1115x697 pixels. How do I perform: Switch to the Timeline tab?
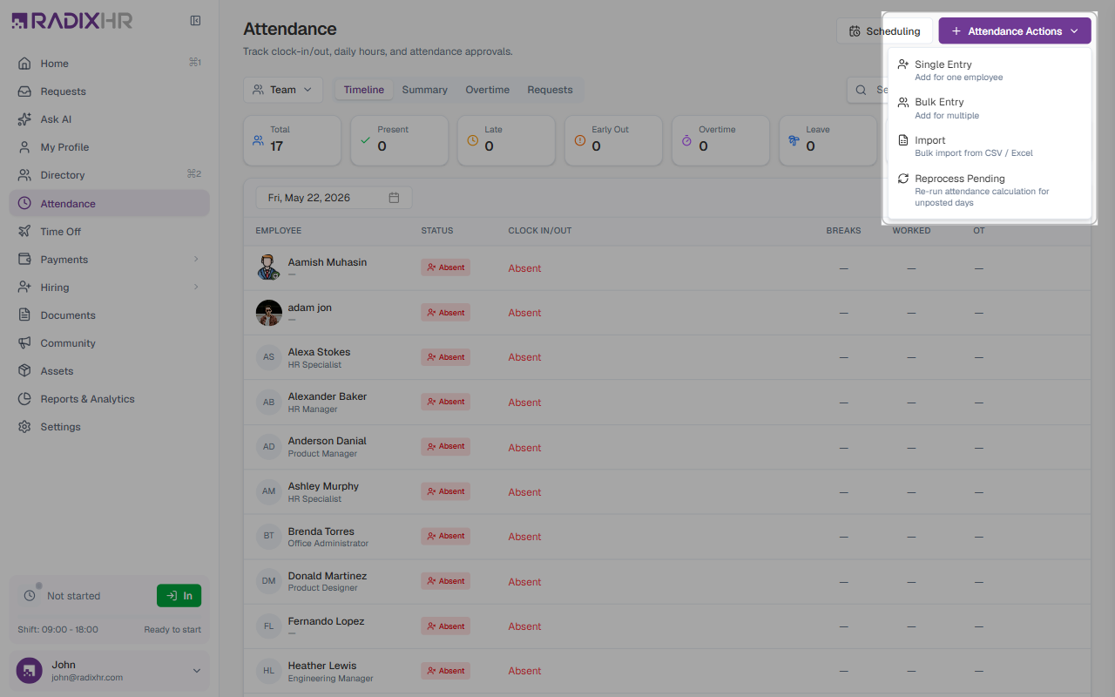coord(364,90)
